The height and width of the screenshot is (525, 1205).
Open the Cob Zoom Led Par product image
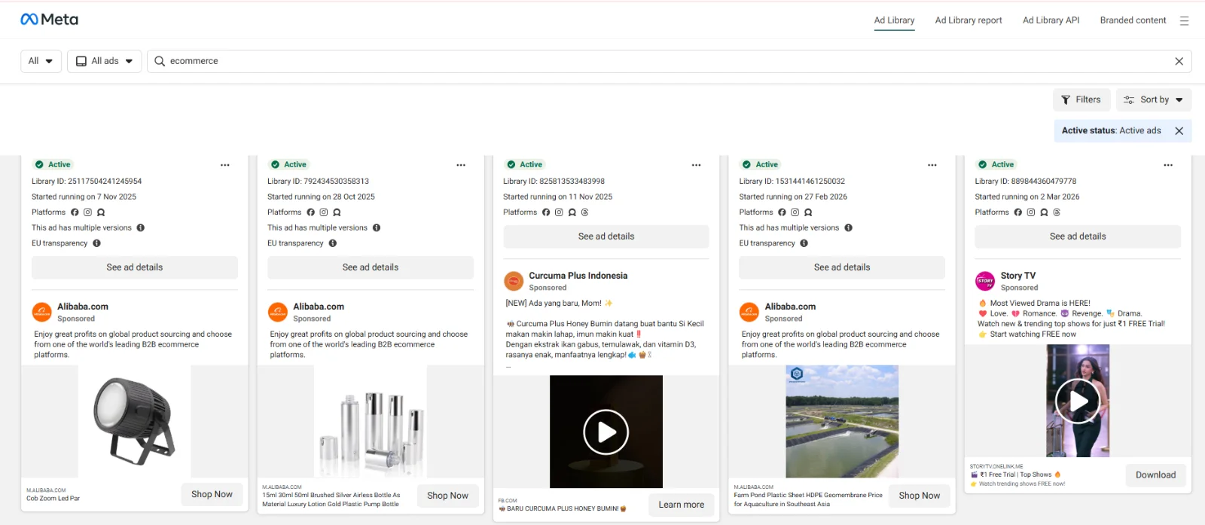point(135,421)
